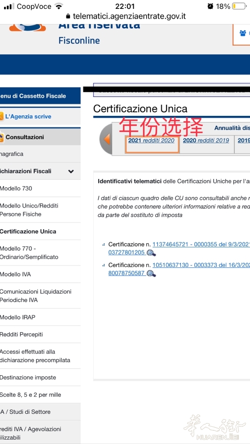
Task: Open Destinazione imposte menu entry
Action: point(40,377)
